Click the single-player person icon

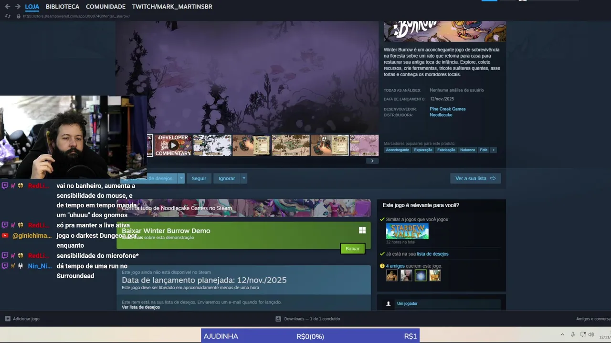[389, 303]
